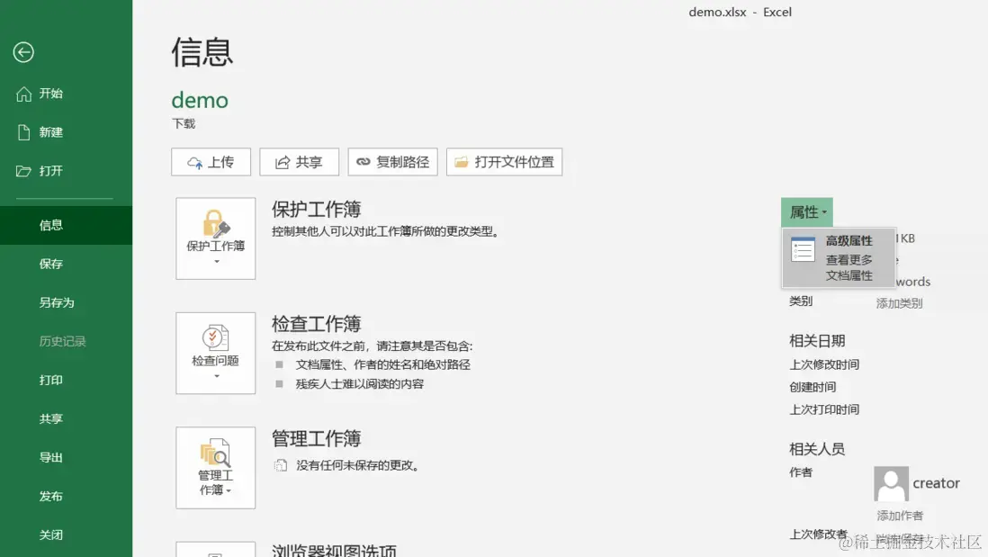Viewport: 988px width, 557px height.
Task: Click the 打开 folder icon
Action: (23, 171)
